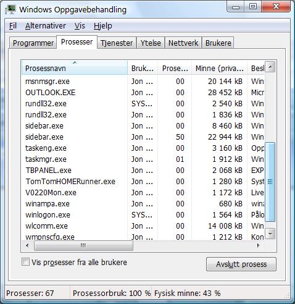
Task: Enable Vis prosesser fra alle brukere checkbox
Action: [x=25, y=262]
